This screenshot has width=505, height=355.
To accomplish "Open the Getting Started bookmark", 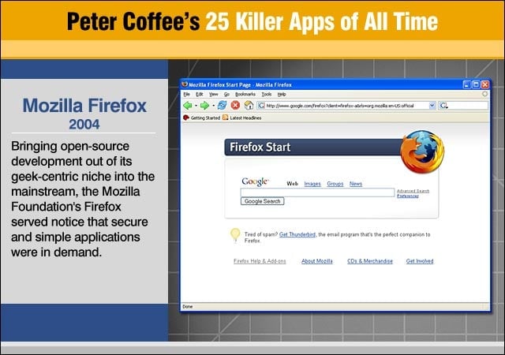I will [x=202, y=118].
